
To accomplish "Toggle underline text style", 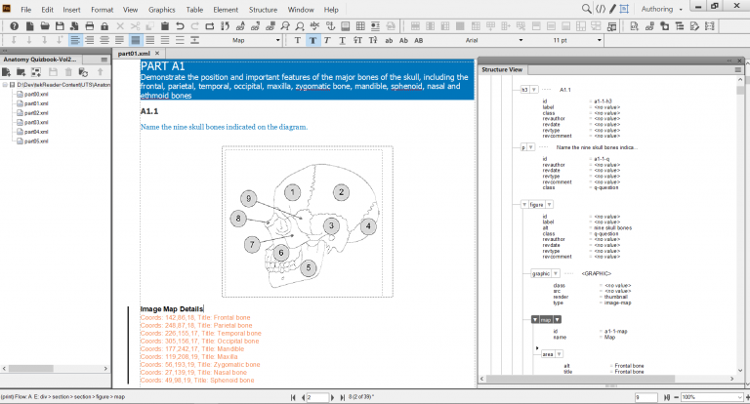I will (343, 40).
